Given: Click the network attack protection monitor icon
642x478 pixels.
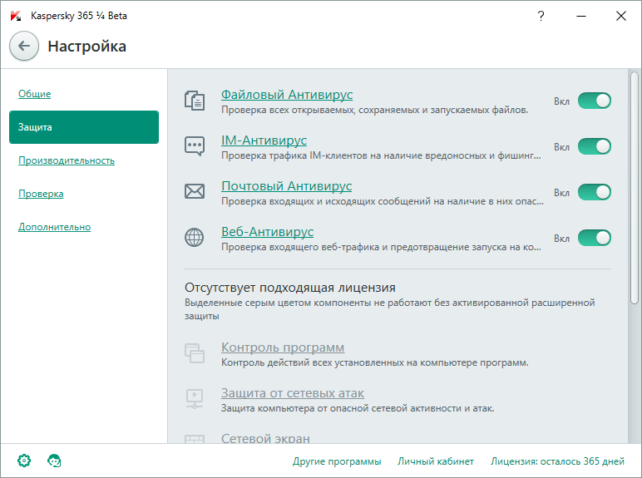Looking at the screenshot, I should coord(194,399).
